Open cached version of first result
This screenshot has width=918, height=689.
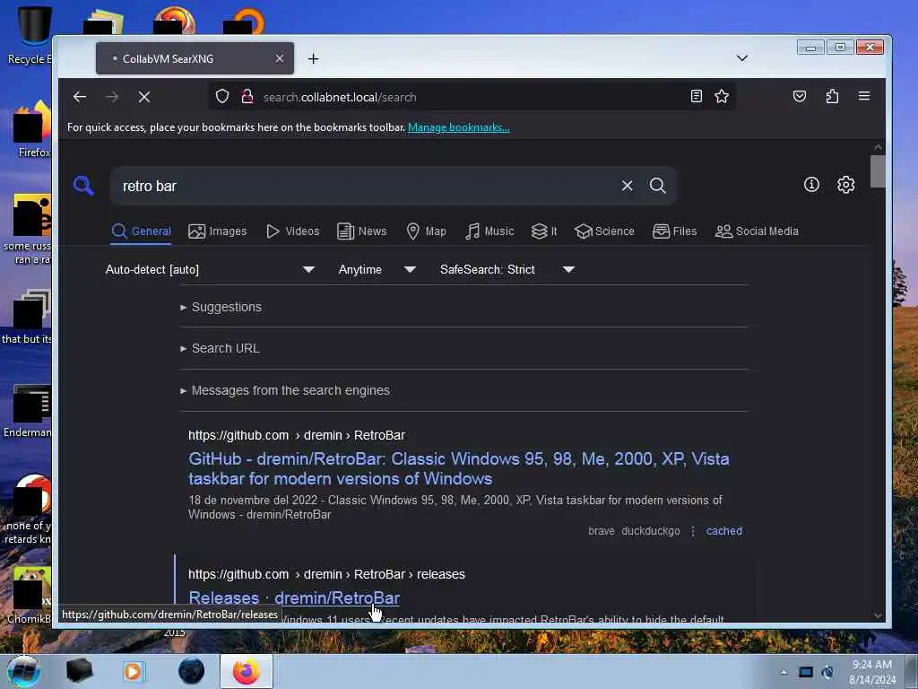[723, 531]
